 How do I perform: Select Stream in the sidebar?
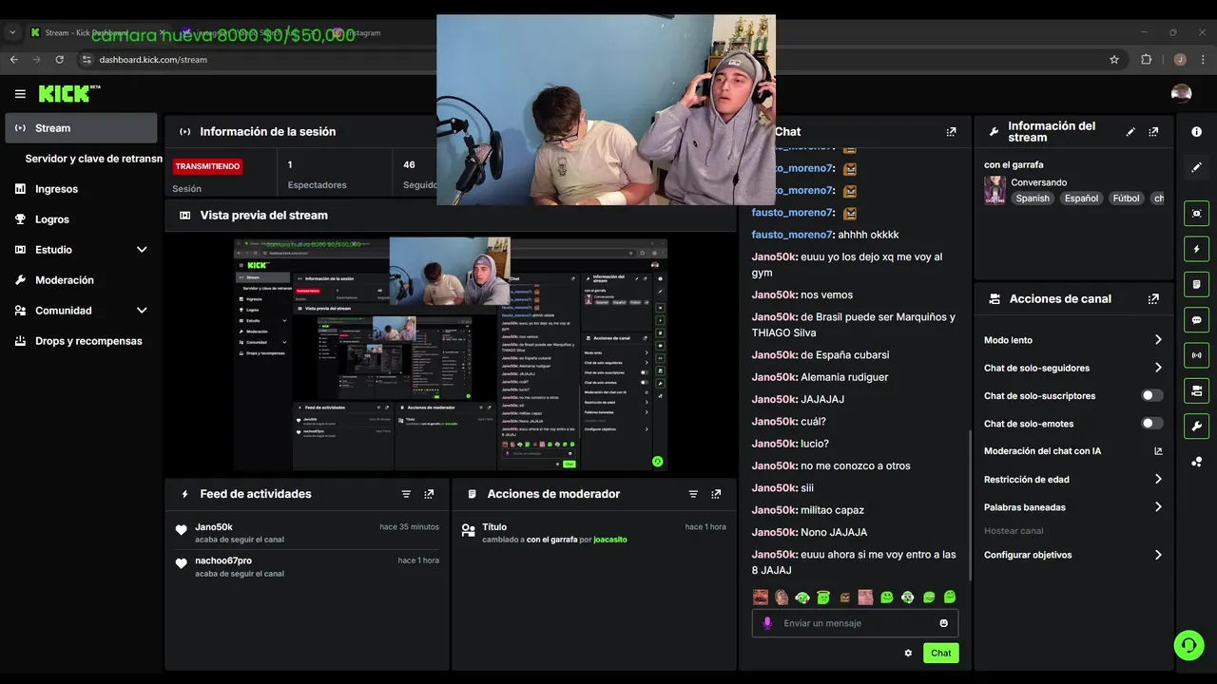click(x=81, y=128)
